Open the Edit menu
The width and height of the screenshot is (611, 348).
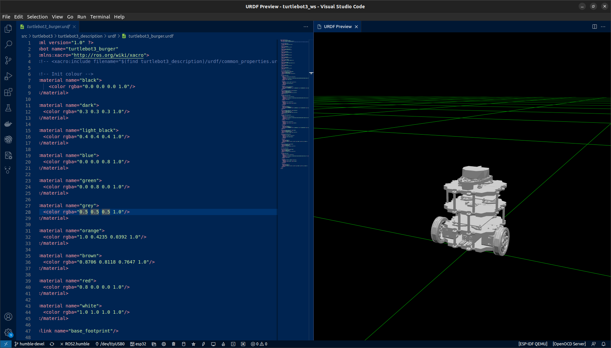tap(19, 17)
